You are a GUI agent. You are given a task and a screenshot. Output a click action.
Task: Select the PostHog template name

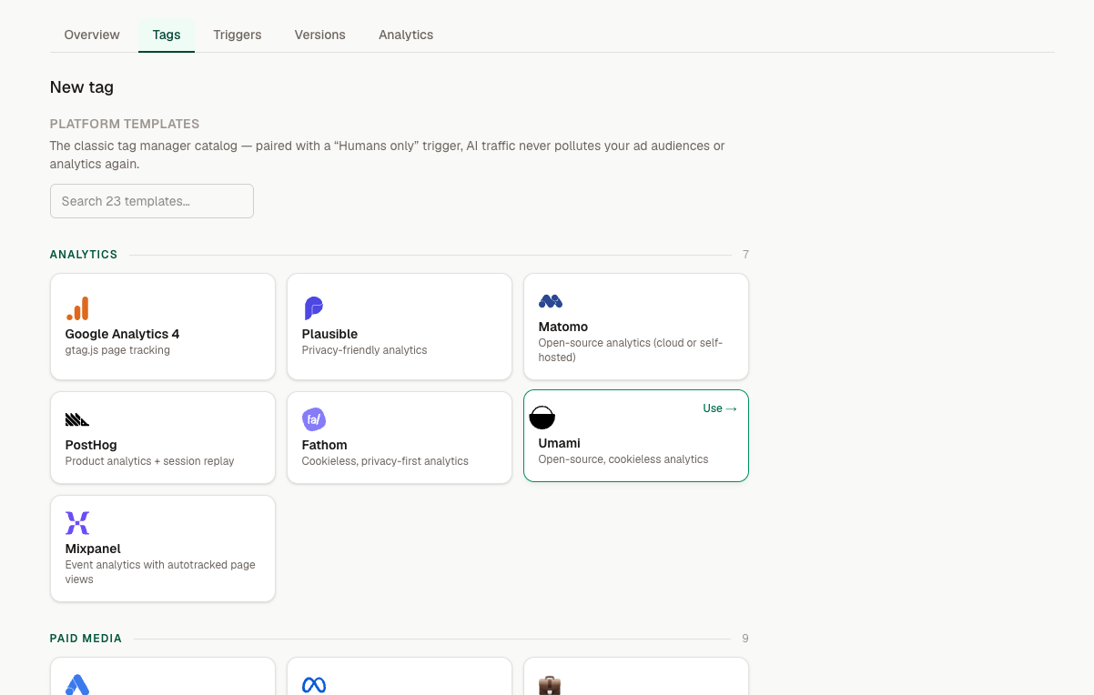click(91, 445)
